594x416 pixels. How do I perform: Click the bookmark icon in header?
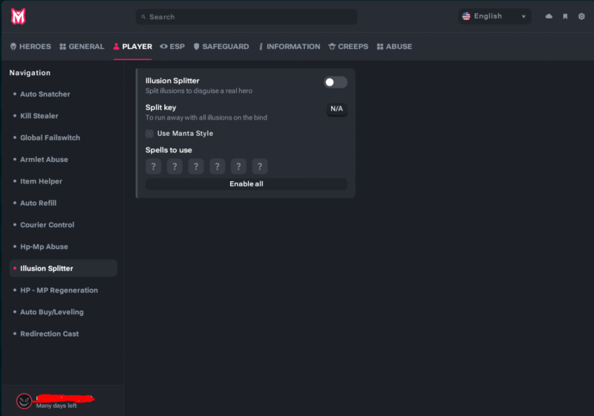565,16
